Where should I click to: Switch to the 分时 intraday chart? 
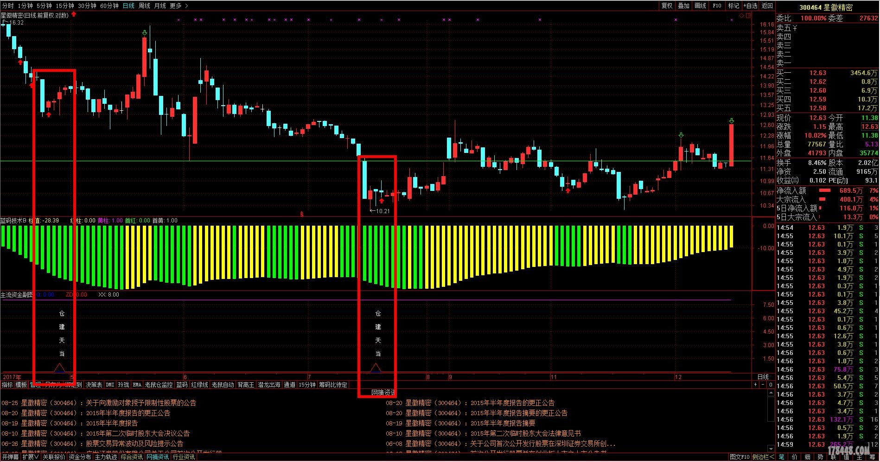tap(8, 6)
